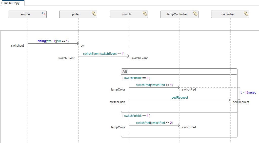Click the source block type icon

pos(44,14)
